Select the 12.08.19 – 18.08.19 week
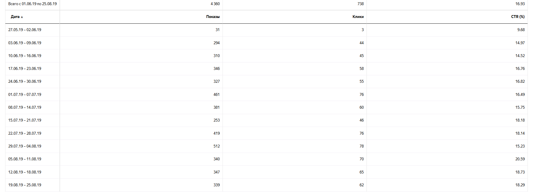Screen dimensions: 533x196 pyautogui.click(x=25, y=172)
